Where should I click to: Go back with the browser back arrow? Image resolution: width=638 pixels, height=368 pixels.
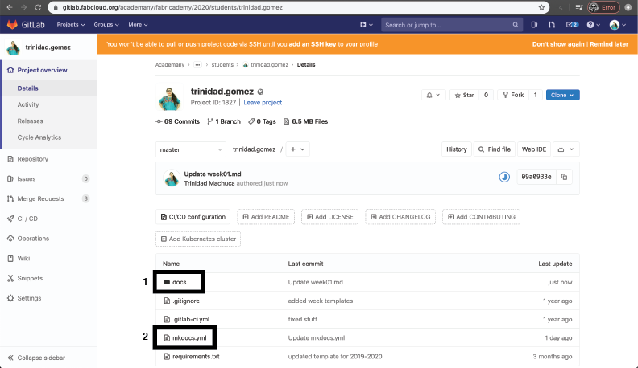point(10,7)
